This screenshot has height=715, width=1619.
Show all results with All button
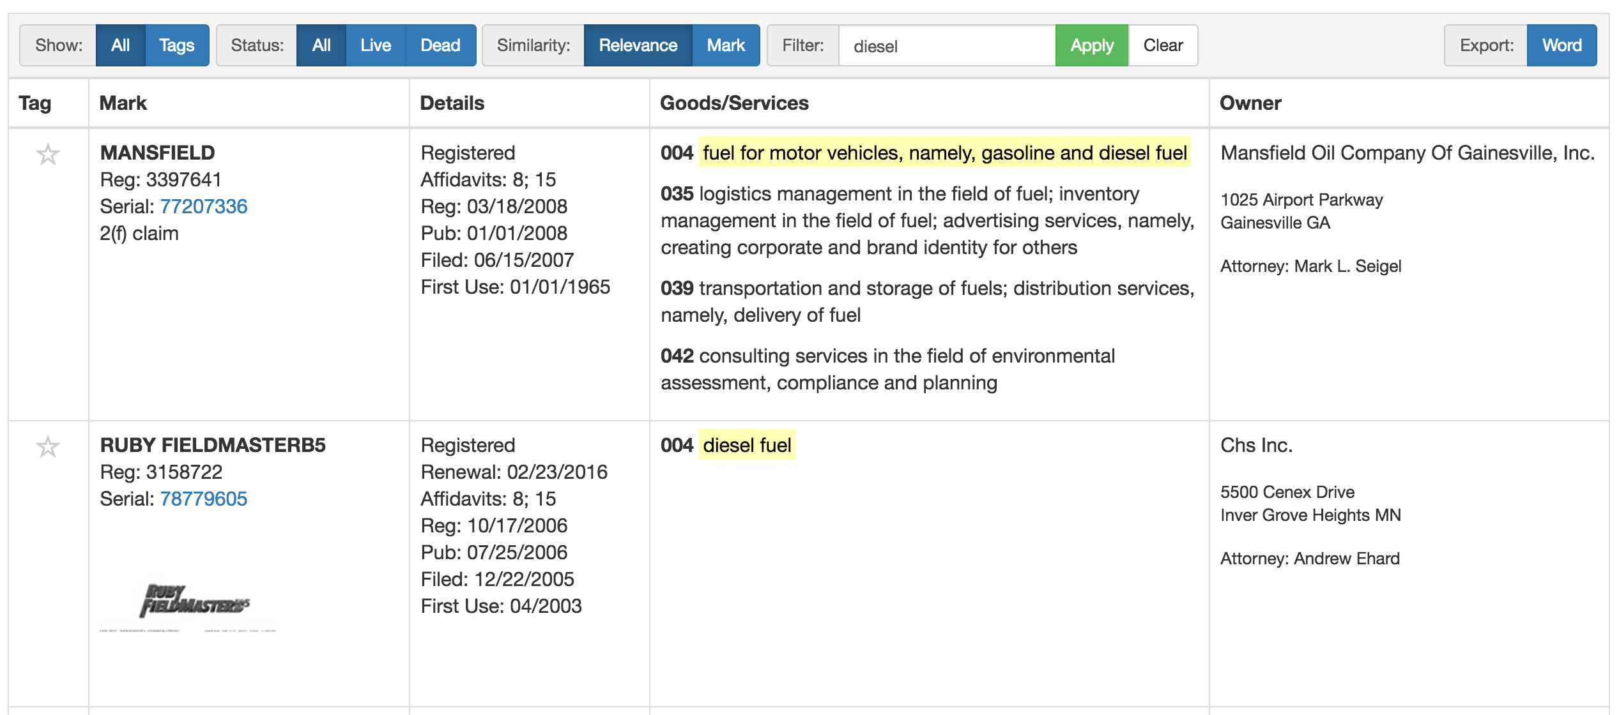(x=120, y=45)
